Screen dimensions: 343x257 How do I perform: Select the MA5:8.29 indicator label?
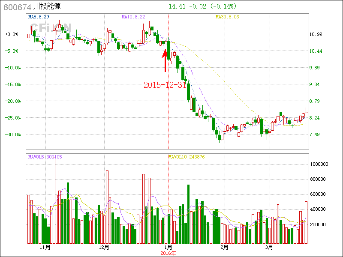39,17
